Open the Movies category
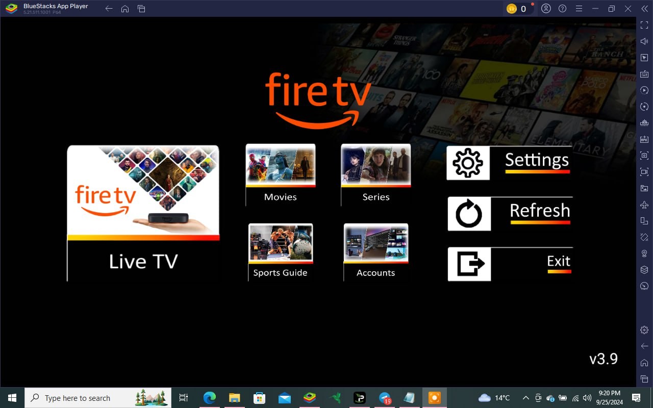Viewport: 653px width, 408px height. click(x=281, y=175)
